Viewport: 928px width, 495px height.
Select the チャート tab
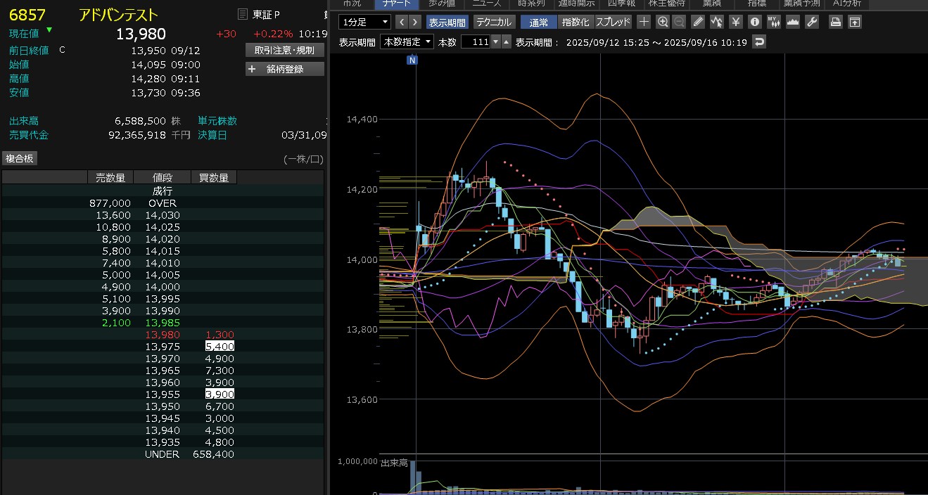pos(396,4)
